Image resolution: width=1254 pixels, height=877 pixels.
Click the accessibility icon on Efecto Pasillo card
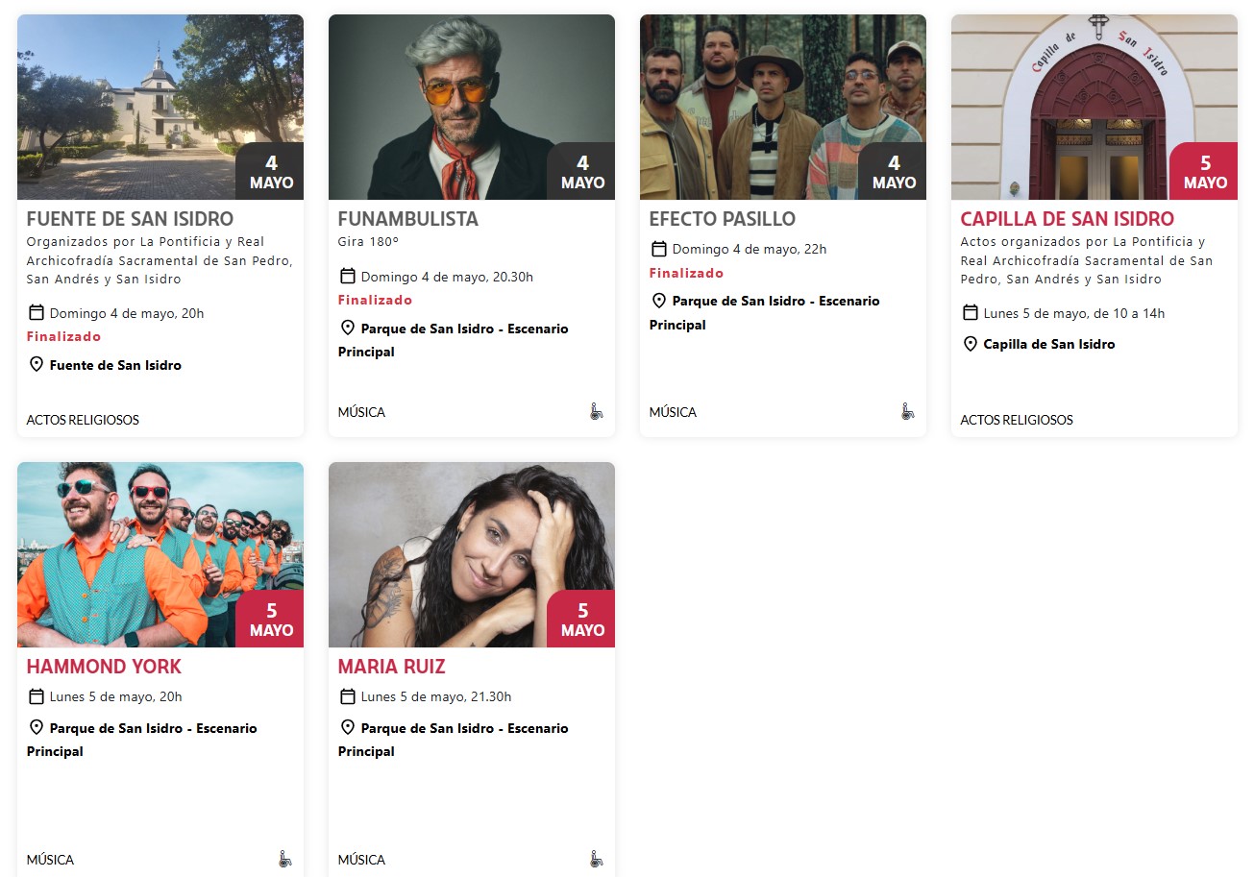click(907, 412)
